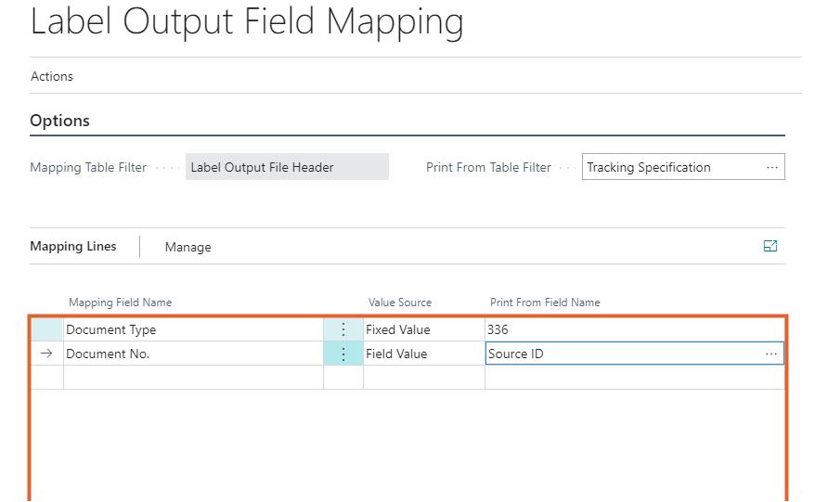815x502 pixels.
Task: Open row options for the Document Type line
Action: coord(343,330)
